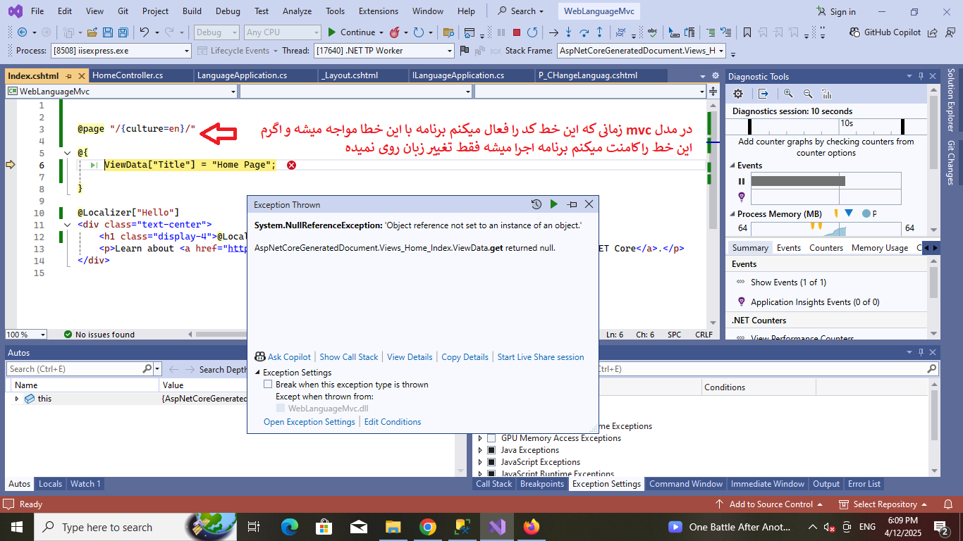Open the Analyze menu

click(x=297, y=11)
